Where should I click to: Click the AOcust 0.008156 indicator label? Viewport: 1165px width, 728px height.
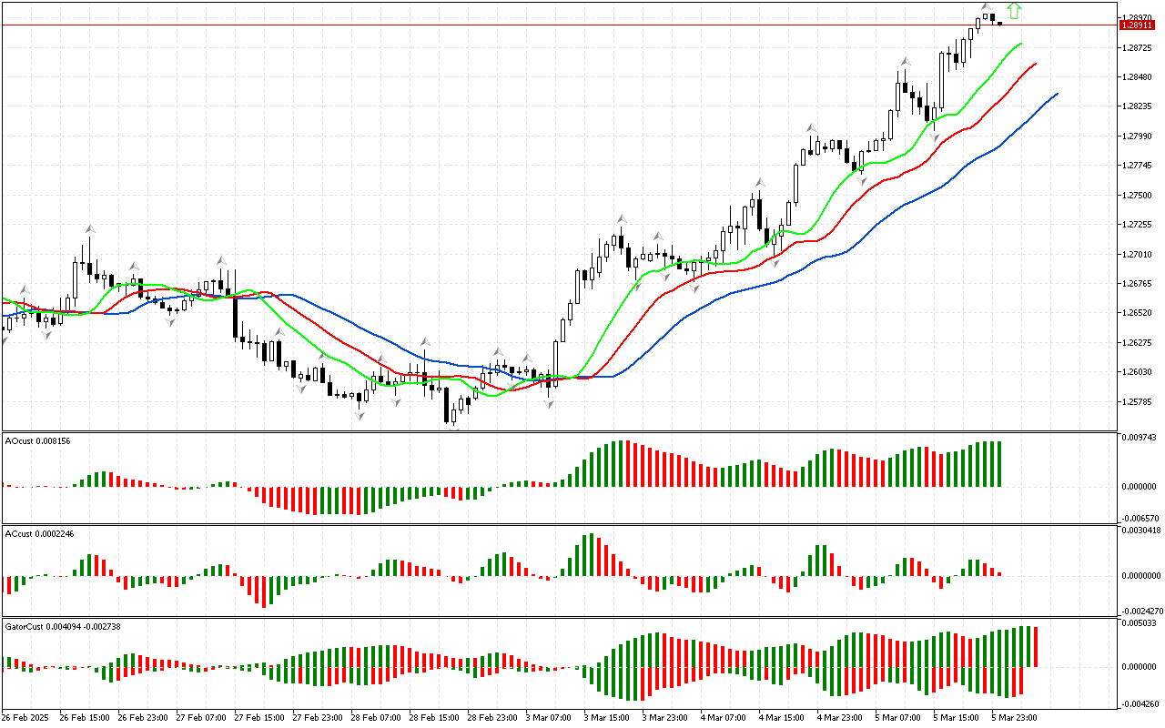coord(38,440)
